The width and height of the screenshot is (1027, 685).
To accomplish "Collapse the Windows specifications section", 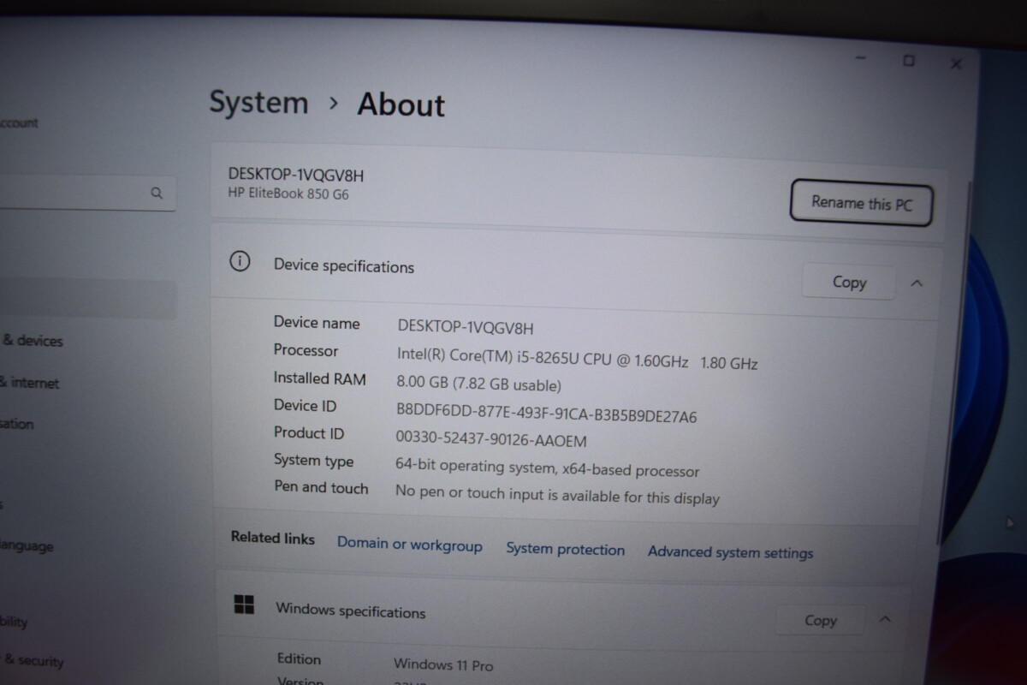I will (886, 619).
